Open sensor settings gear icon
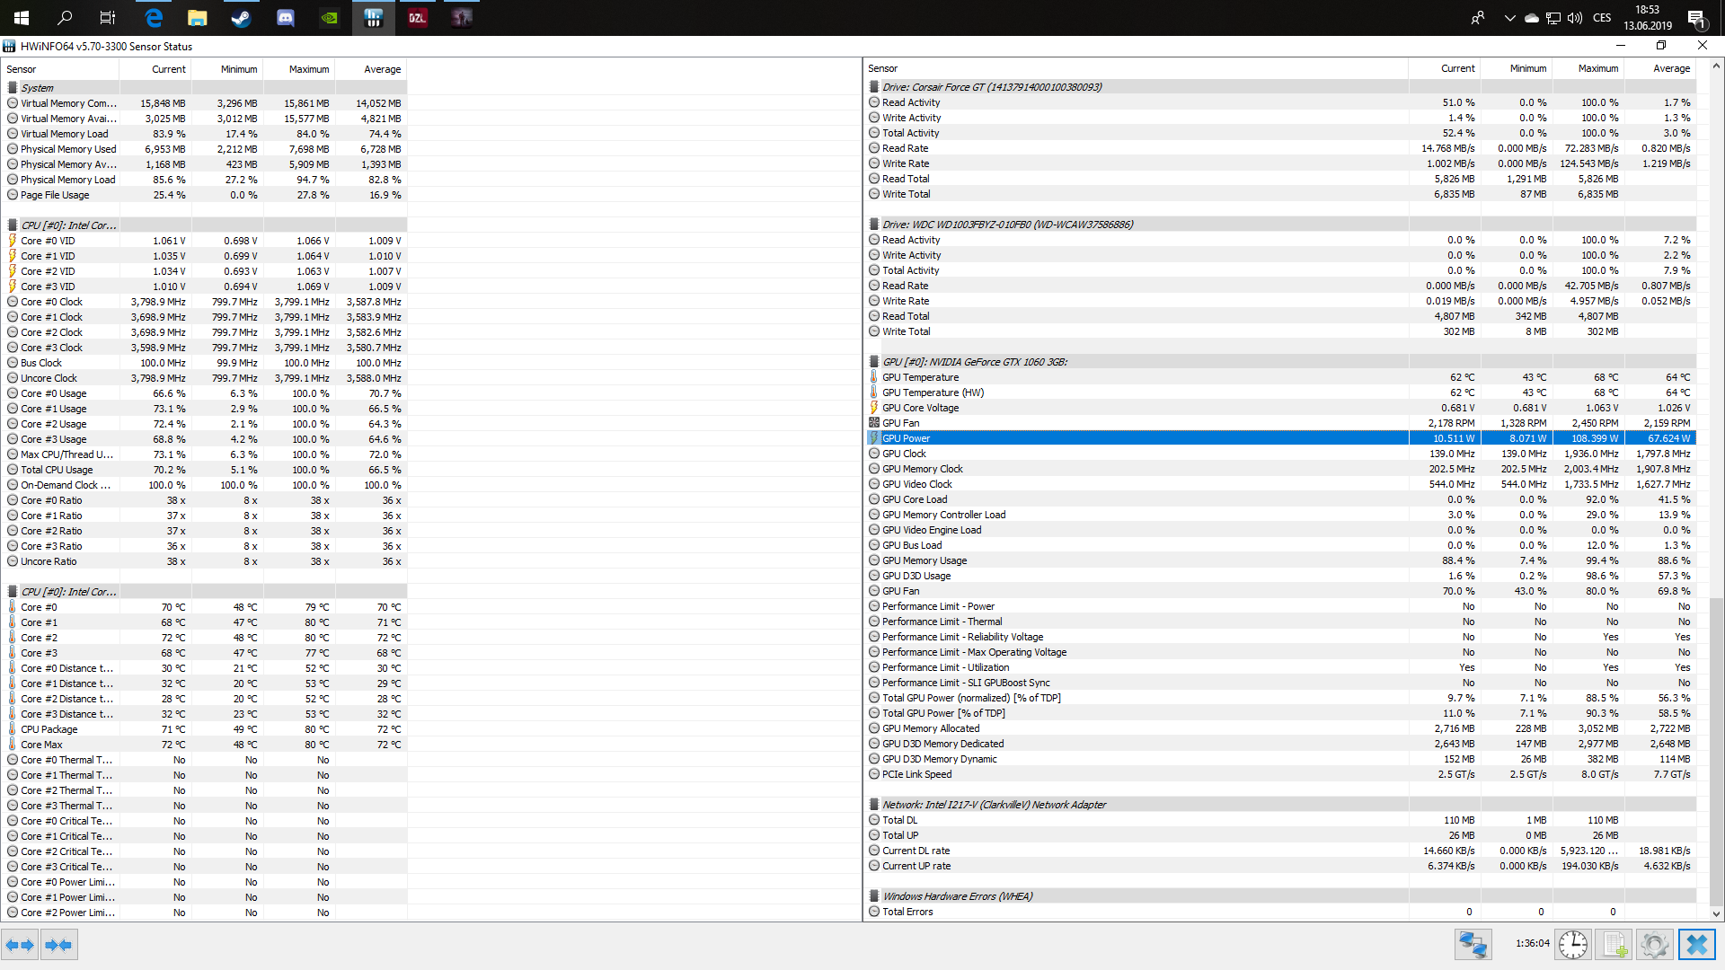 1654,945
